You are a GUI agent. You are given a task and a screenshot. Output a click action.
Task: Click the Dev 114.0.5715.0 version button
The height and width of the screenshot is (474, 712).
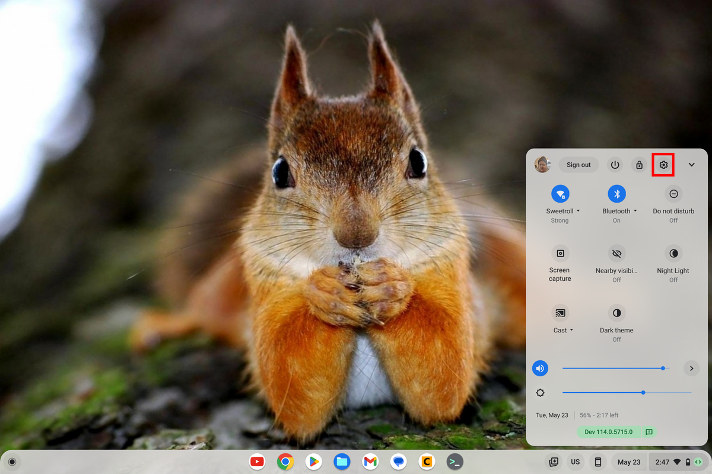(609, 432)
